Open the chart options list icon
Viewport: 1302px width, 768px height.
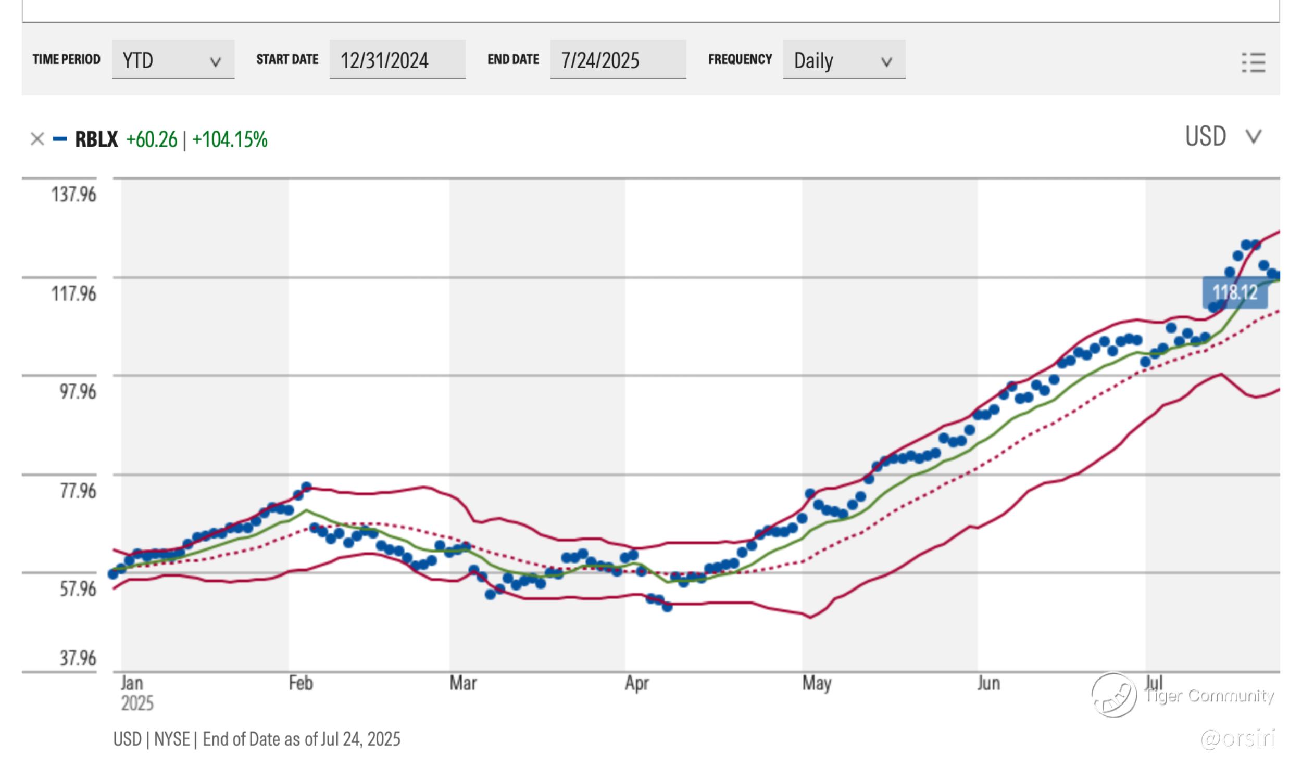click(x=1253, y=62)
